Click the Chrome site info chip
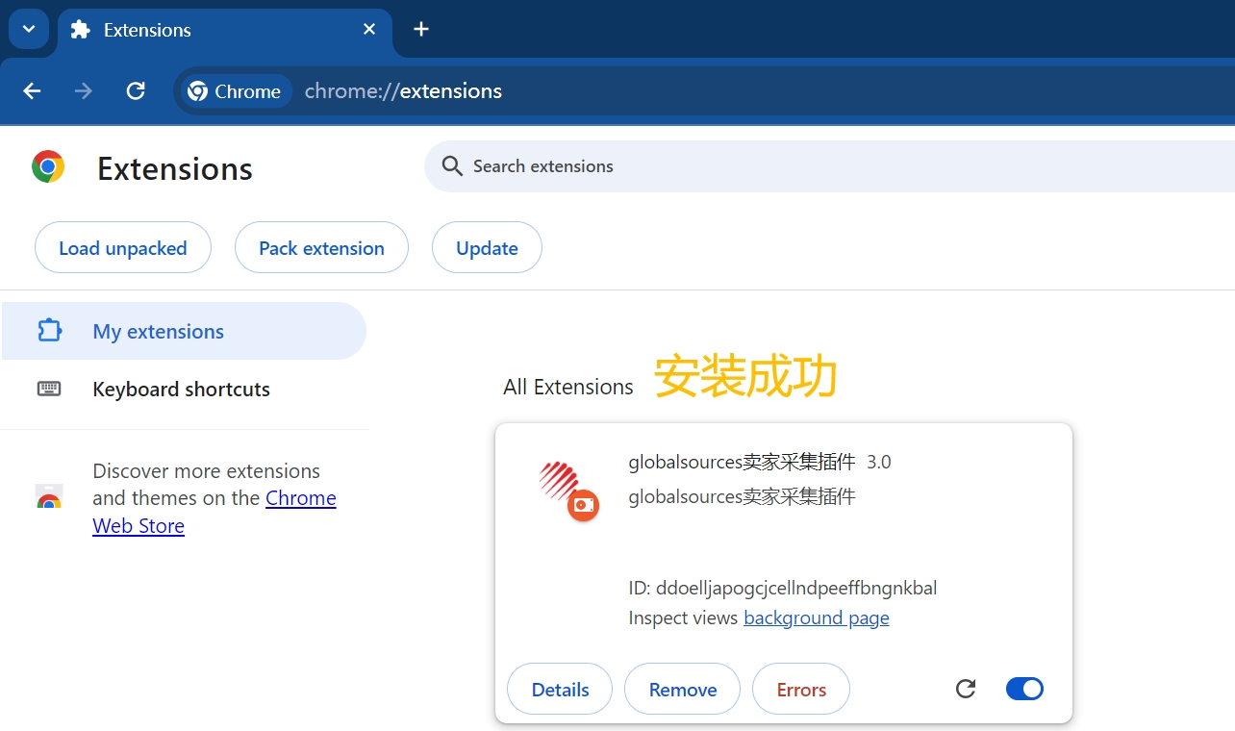The height and width of the screenshot is (731, 1235). coord(238,91)
